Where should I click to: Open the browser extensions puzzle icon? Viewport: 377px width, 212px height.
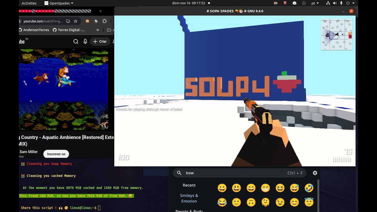[x=104, y=21]
